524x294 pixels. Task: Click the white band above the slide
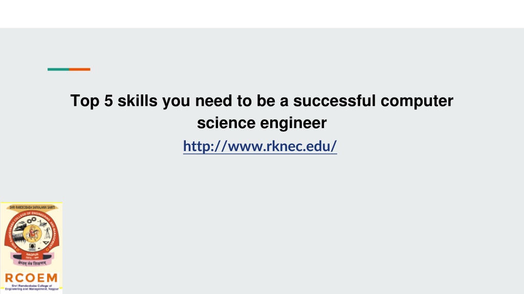262,14
